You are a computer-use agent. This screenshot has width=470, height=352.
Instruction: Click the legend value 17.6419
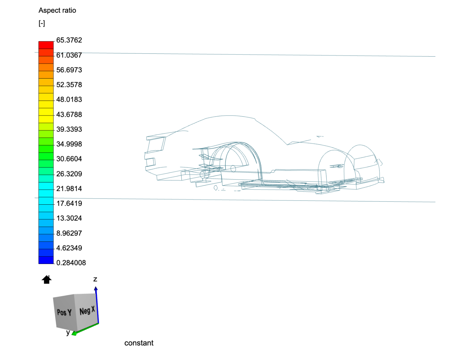(69, 203)
